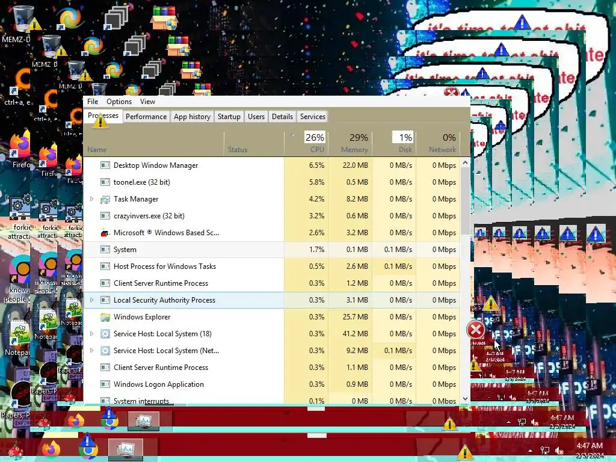Click the Start button on the bottom taskbar
The image size is (616, 462).
tap(16, 451)
